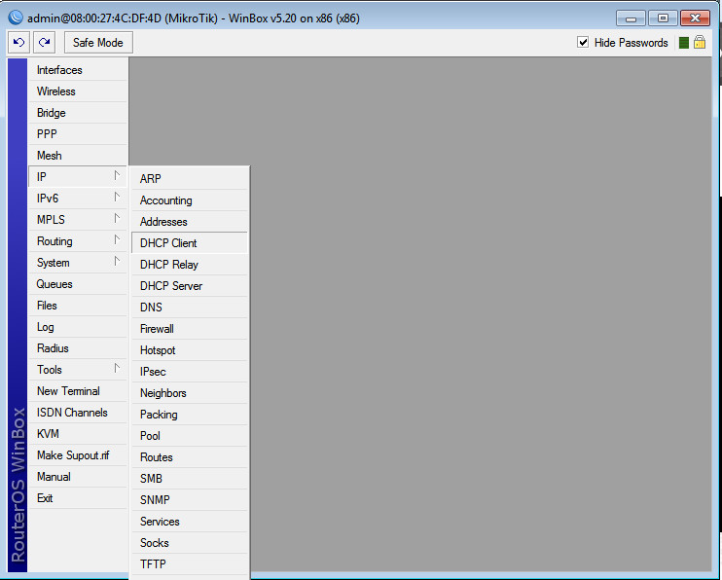The width and height of the screenshot is (722, 580).
Task: Select DHCP Server in IP submenu
Action: point(190,286)
